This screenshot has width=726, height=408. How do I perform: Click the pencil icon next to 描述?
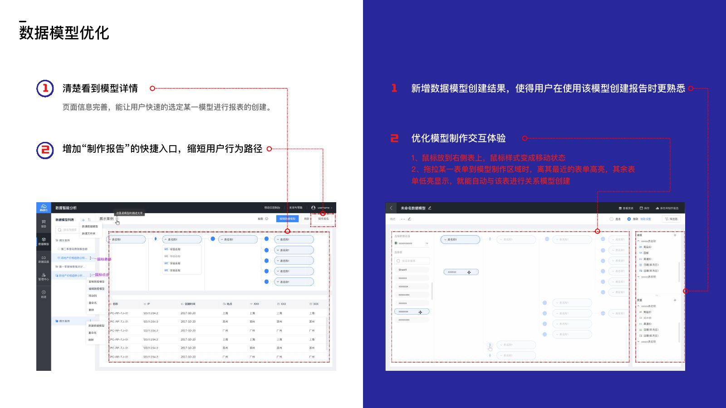tap(409, 219)
